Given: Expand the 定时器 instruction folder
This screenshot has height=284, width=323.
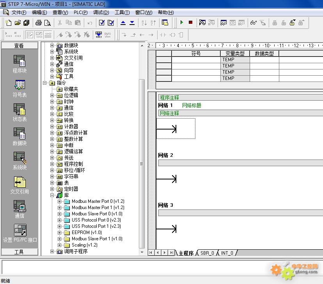Looking at the screenshot, I should click(x=52, y=189).
